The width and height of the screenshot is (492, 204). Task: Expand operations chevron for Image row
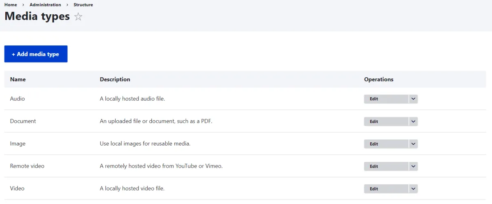413,144
